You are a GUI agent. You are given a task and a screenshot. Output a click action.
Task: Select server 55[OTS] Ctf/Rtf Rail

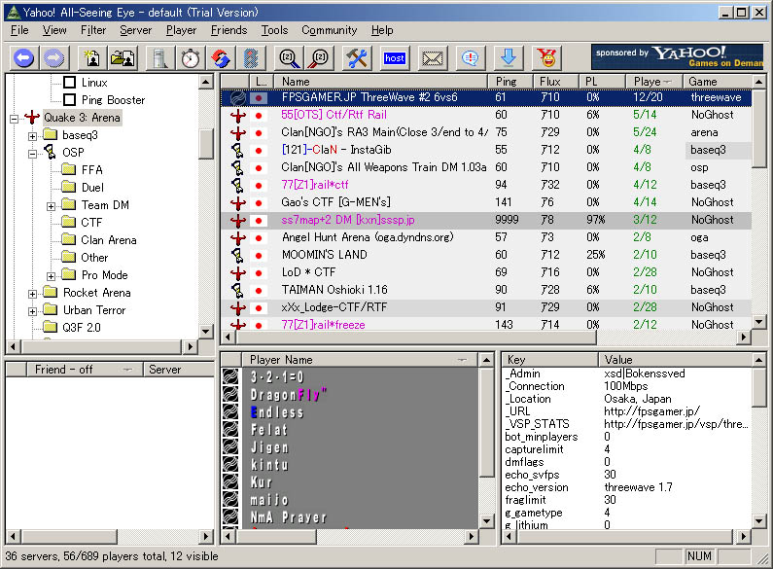click(486, 115)
